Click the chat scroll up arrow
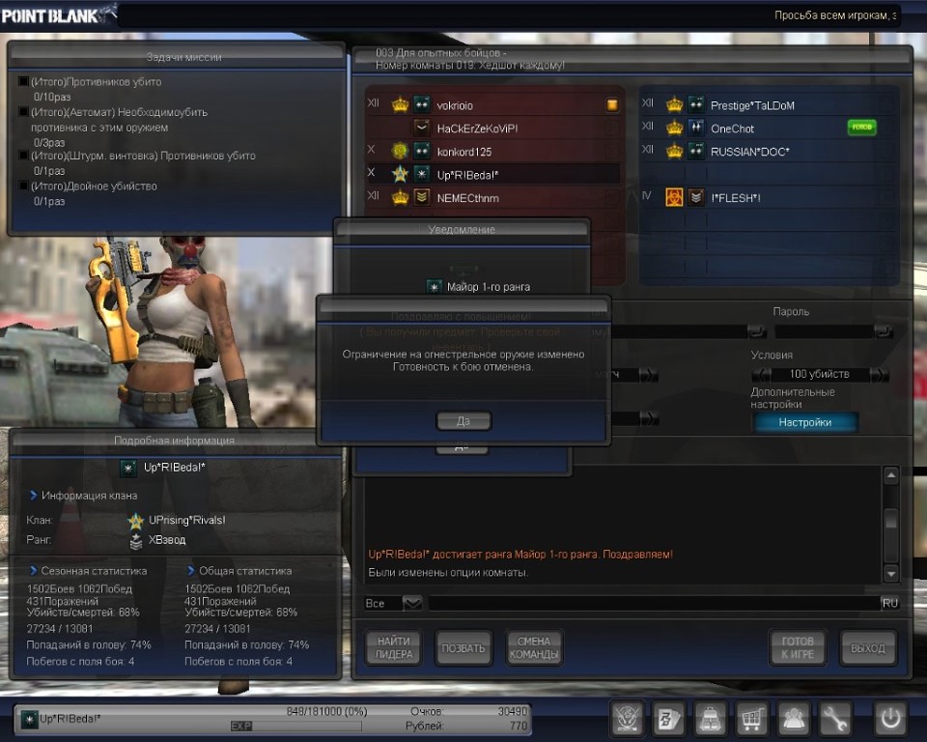The image size is (927, 742). [x=891, y=475]
